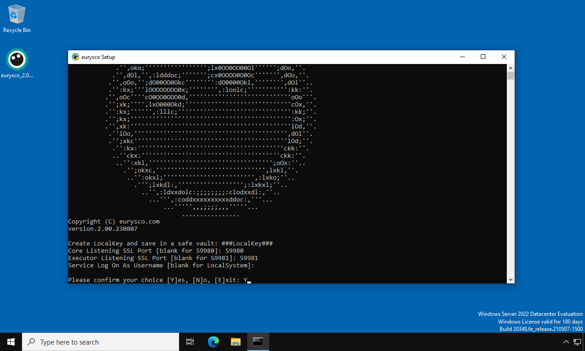The image size is (585, 351).
Task: Click the 'Create LocalKey and save' line
Action: point(170,244)
